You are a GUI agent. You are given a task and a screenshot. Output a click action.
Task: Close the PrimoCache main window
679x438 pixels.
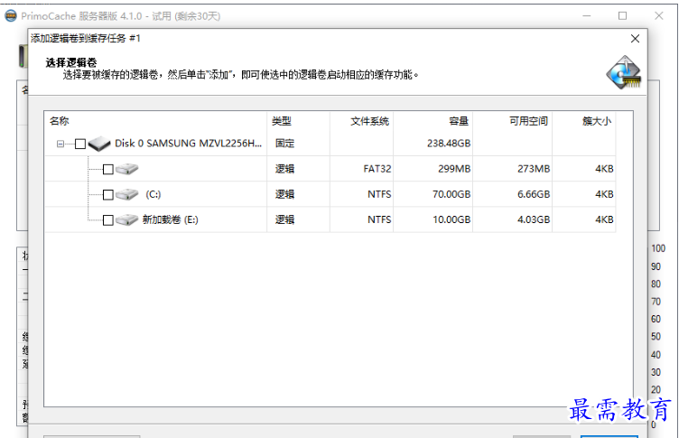pyautogui.click(x=658, y=16)
